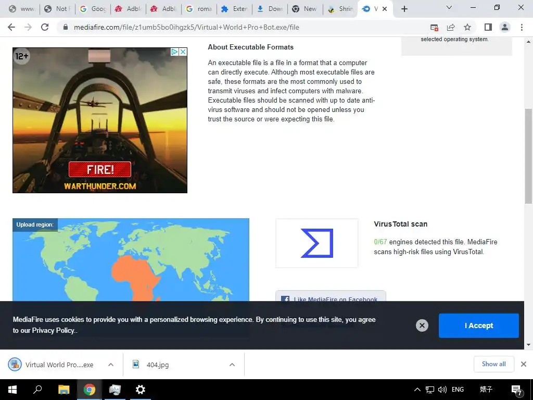This screenshot has height=400, width=533.
Task: Select the MediaFire URL in address bar
Action: tap(186, 27)
